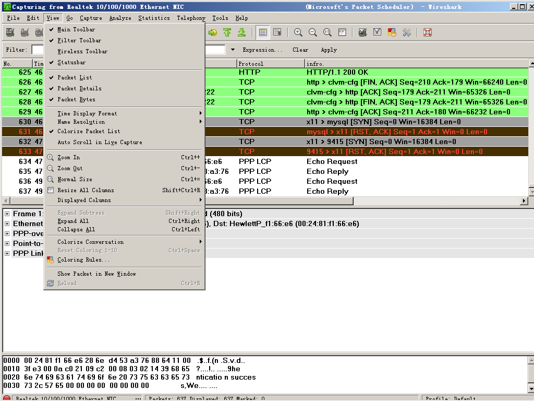The width and height of the screenshot is (534, 401).
Task: Open coloring rules toolbar icon
Action: click(392, 32)
